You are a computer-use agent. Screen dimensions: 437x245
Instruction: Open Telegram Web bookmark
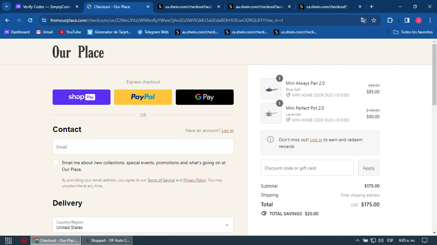153,32
